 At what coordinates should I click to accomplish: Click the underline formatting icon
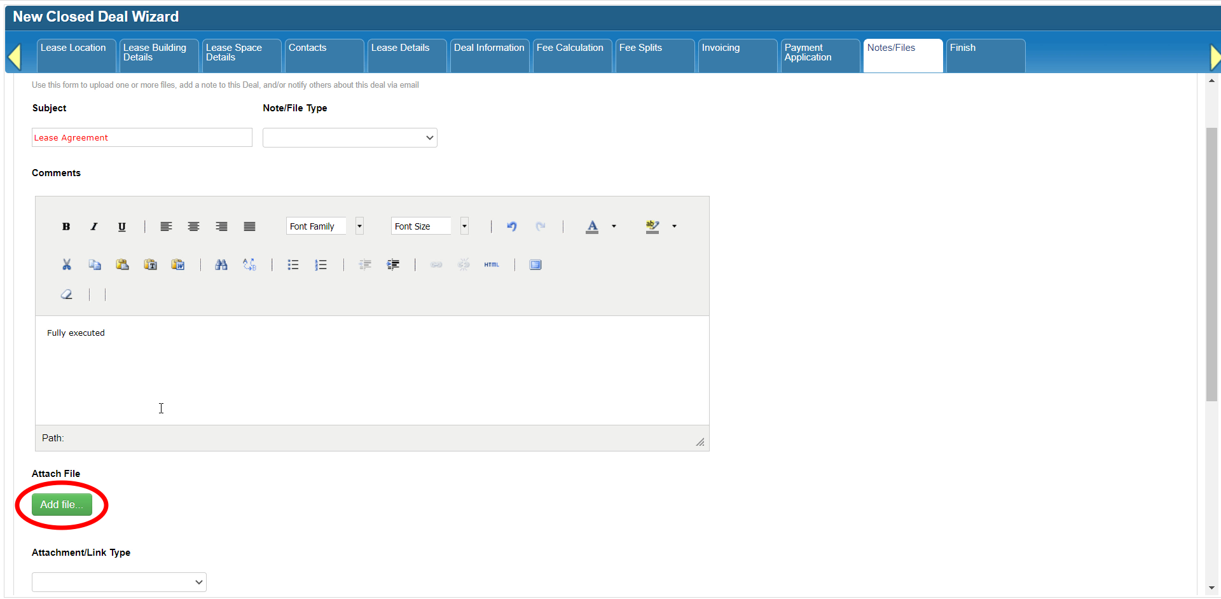(x=122, y=226)
